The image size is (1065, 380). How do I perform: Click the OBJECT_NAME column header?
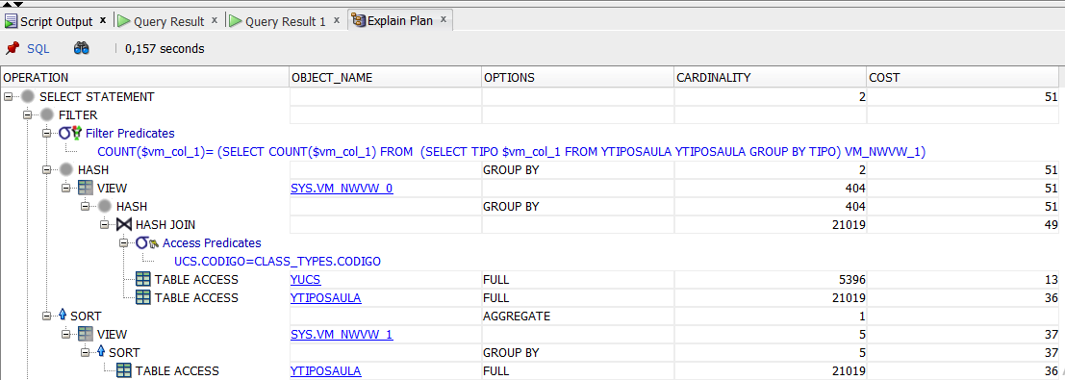click(x=385, y=78)
